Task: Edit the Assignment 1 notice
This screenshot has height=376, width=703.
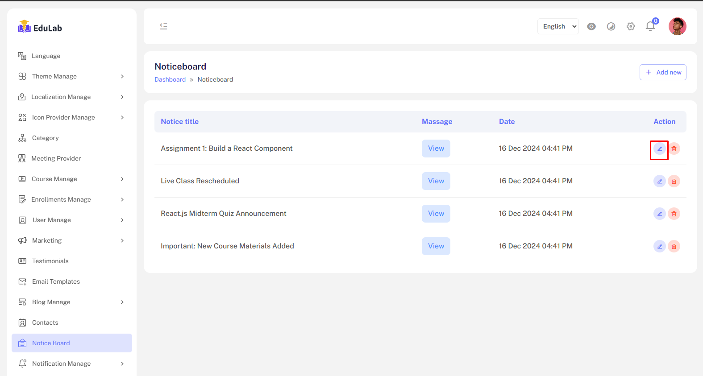Action: point(659,149)
